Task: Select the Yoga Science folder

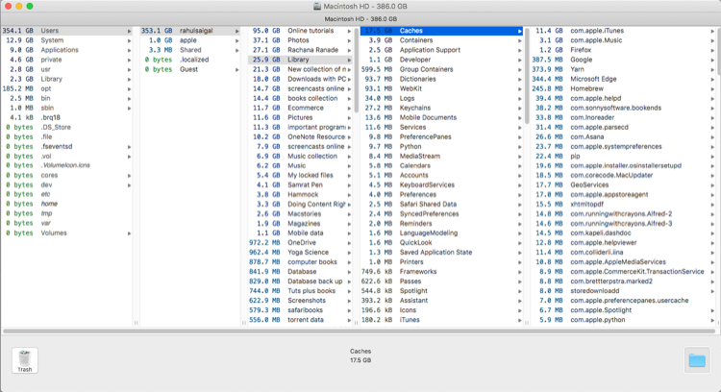Action: [x=301, y=253]
